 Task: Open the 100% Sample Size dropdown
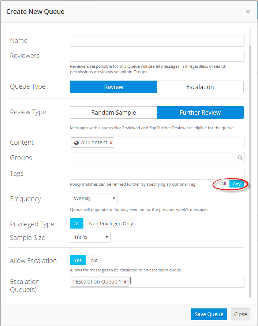tap(90, 237)
